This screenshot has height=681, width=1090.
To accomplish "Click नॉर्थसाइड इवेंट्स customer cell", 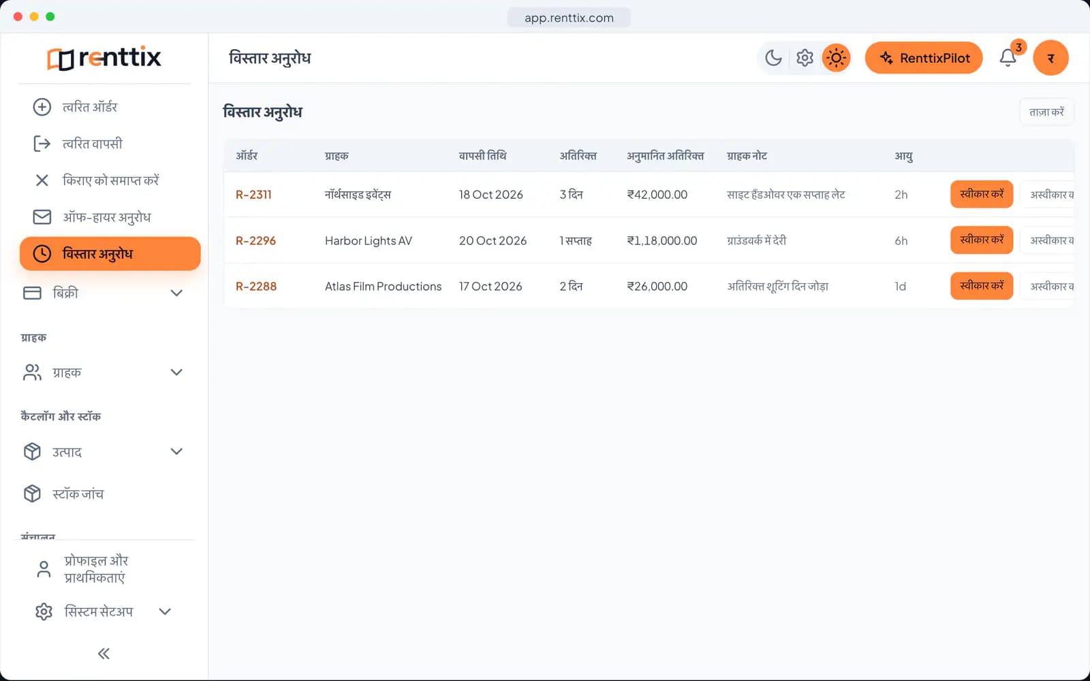I will pos(358,195).
